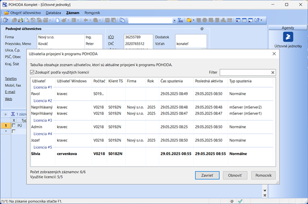
Task: Tick the checkbox in the empty new row
Action: pyautogui.click(x=14, y=131)
